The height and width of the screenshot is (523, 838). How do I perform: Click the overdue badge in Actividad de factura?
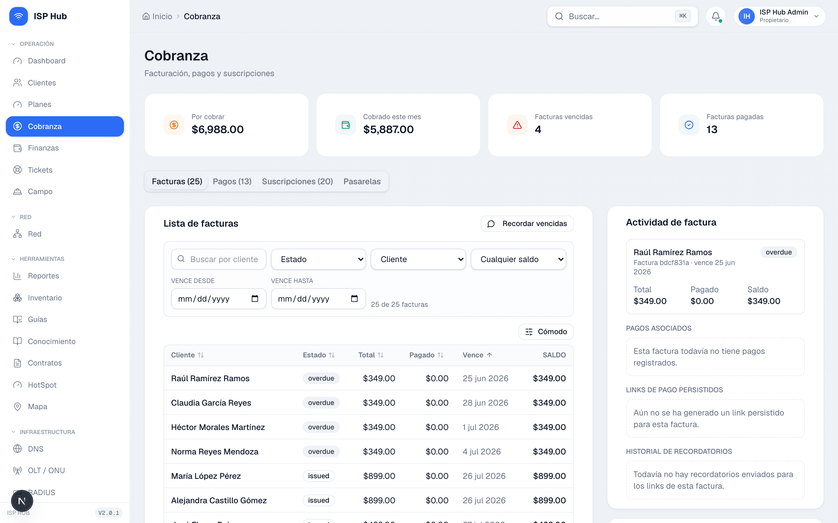point(778,252)
